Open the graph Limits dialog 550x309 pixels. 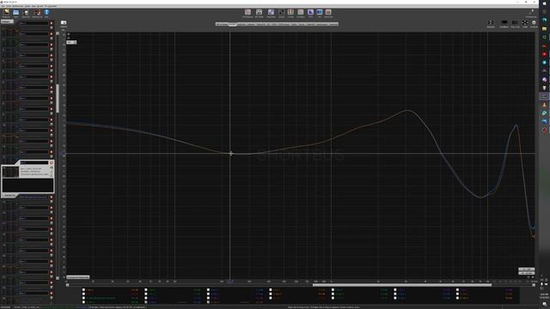coord(525,24)
